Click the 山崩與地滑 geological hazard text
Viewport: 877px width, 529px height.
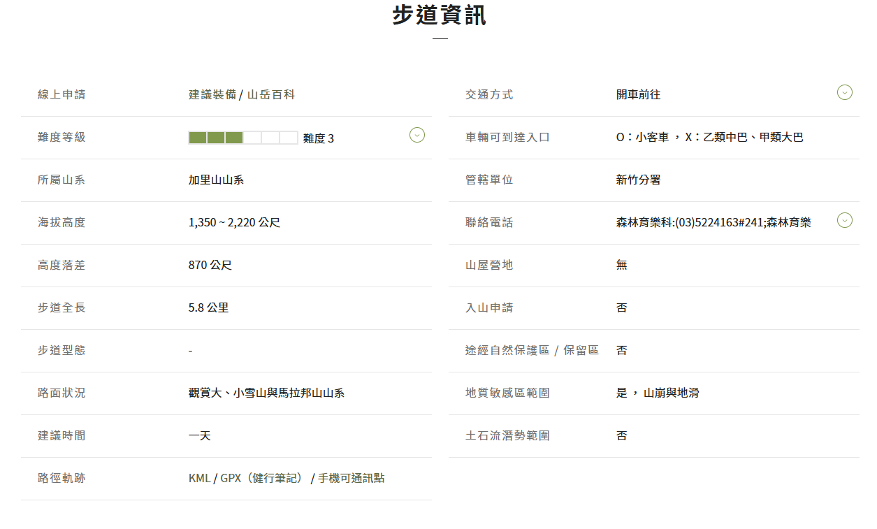671,393
